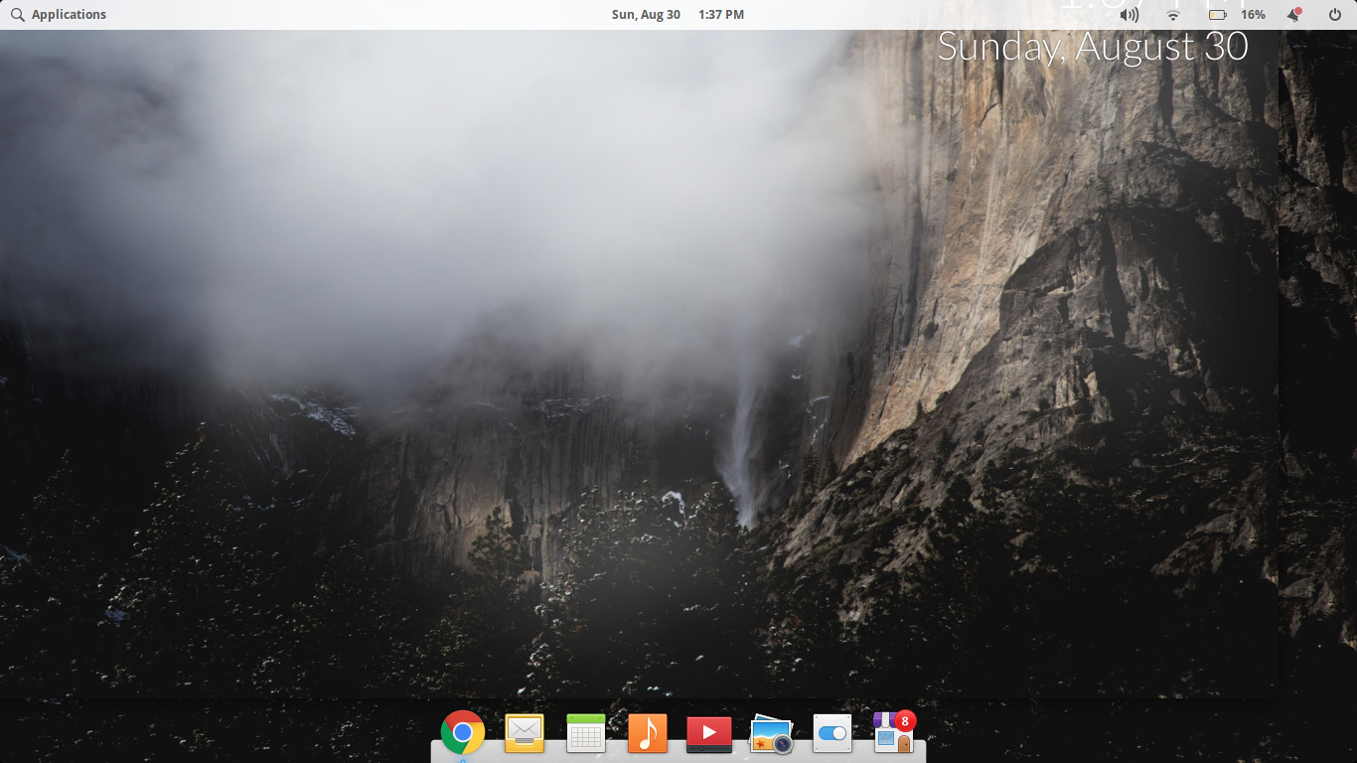Screen dimensions: 1357x763
Task: Open the notifications bell
Action: tap(1292, 14)
